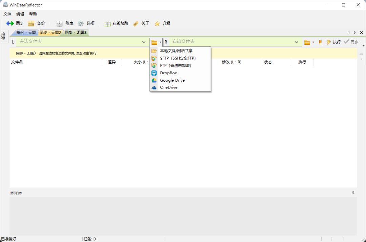The image size is (366, 242).
Task: Open 在线帮助 online help book icon
Action: click(x=108, y=23)
